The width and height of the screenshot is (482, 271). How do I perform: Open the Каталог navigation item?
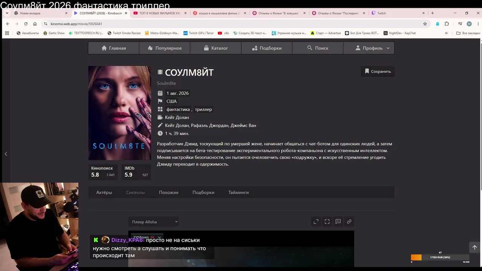tap(216, 48)
